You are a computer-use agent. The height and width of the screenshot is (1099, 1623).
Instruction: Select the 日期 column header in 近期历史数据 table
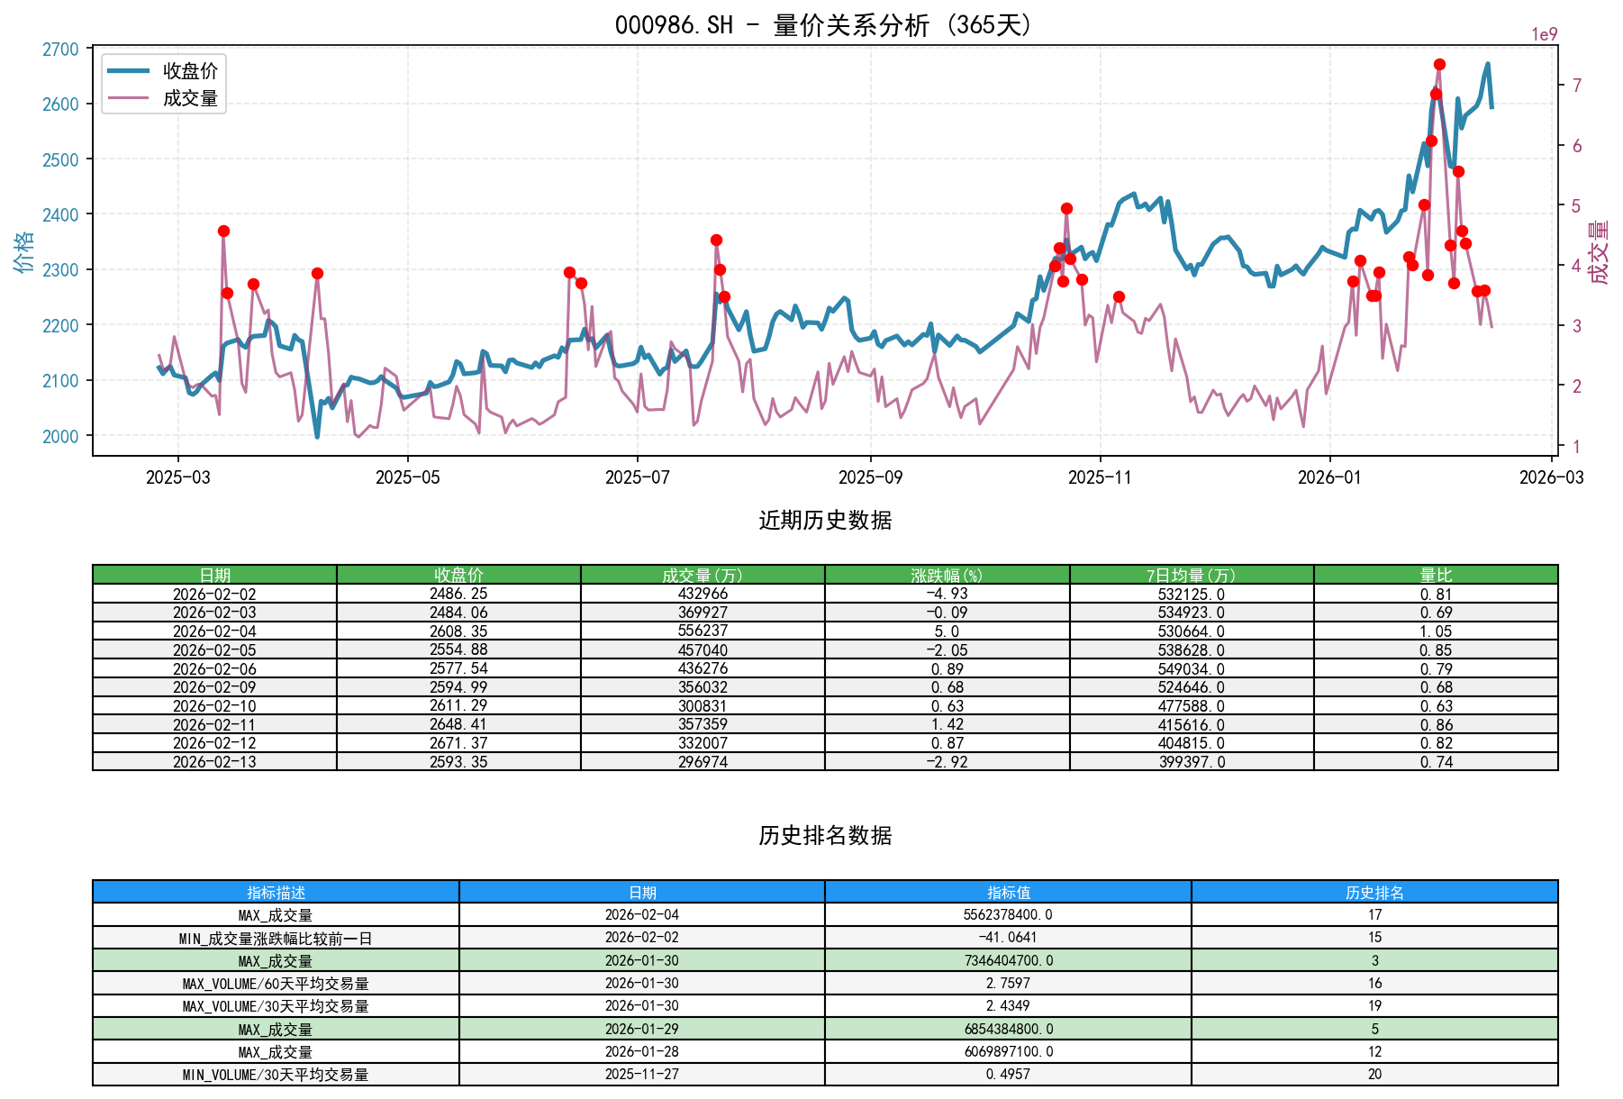point(216,573)
